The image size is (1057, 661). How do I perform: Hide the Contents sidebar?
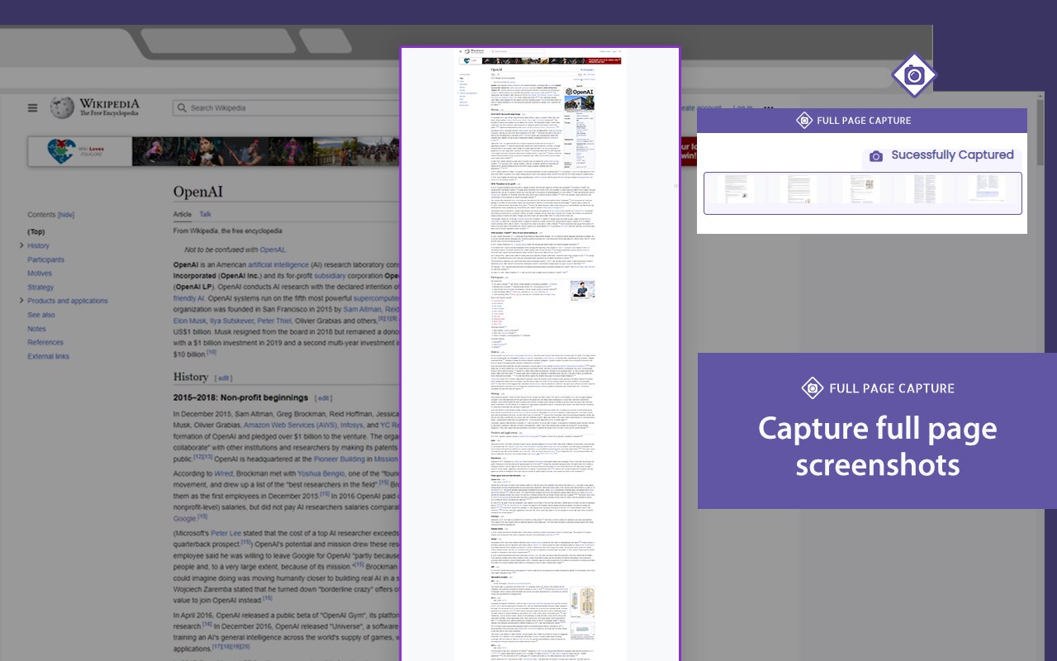pyautogui.click(x=65, y=215)
